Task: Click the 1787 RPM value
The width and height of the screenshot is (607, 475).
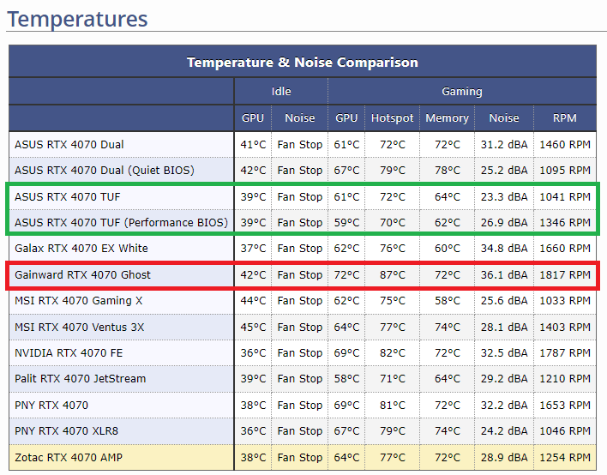Action: 565,353
